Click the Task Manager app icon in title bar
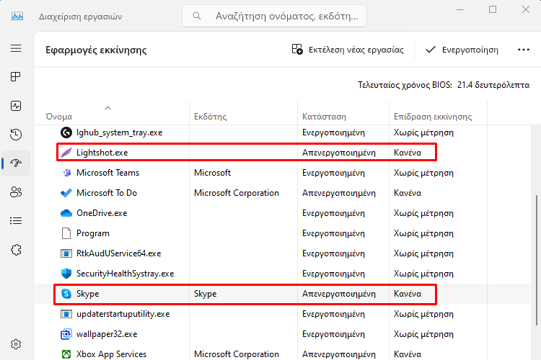 [17, 16]
